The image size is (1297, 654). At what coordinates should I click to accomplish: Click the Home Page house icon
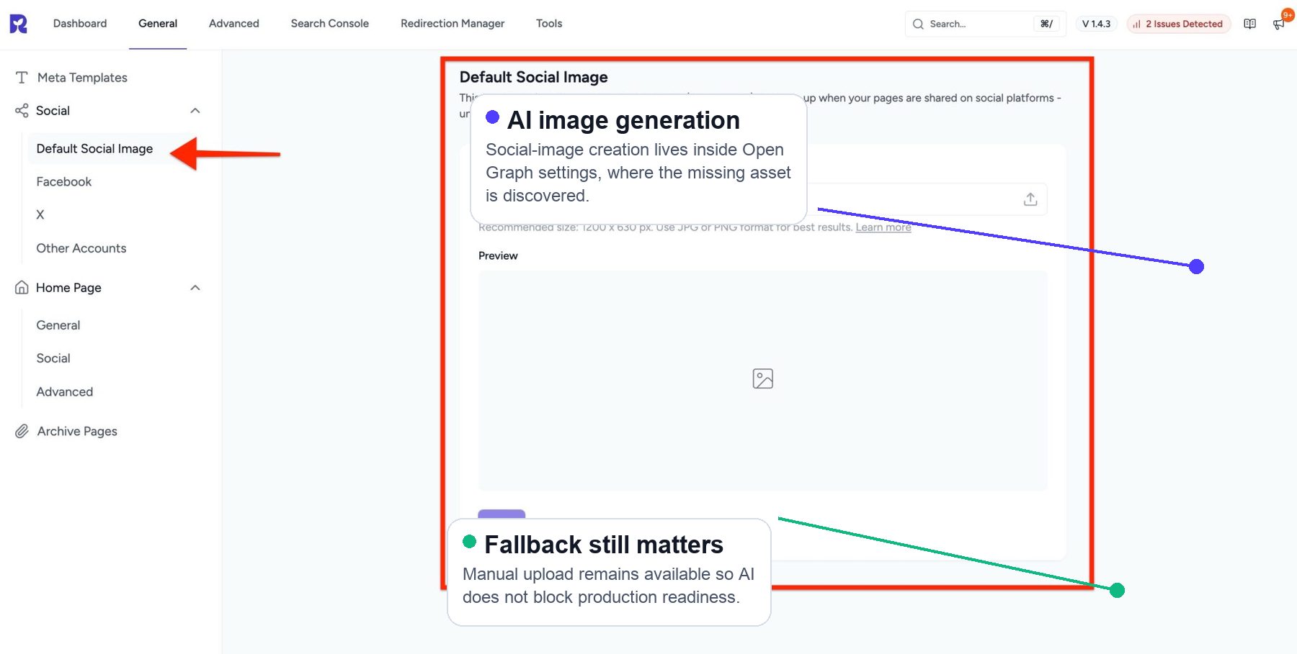tap(22, 288)
